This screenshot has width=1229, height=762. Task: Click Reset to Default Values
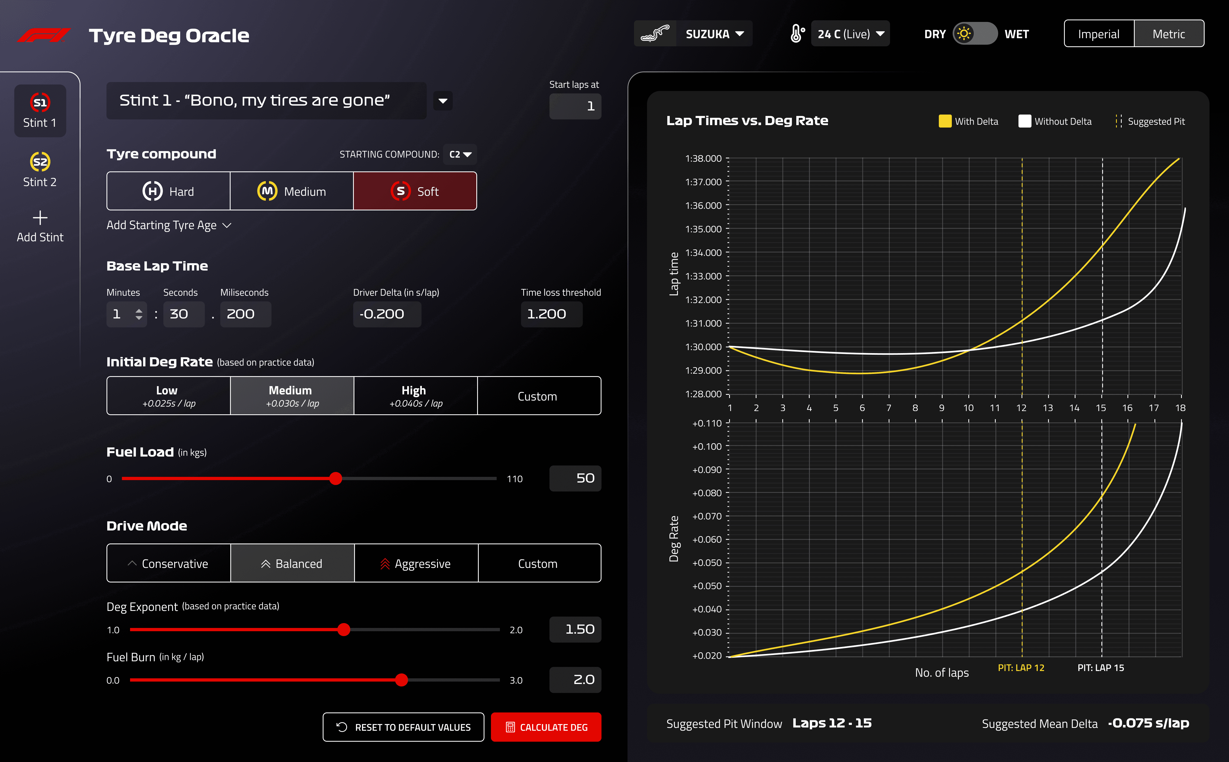(x=403, y=727)
